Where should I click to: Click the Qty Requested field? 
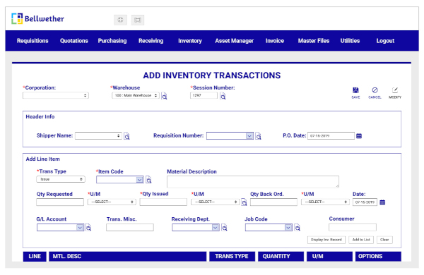tap(60, 202)
